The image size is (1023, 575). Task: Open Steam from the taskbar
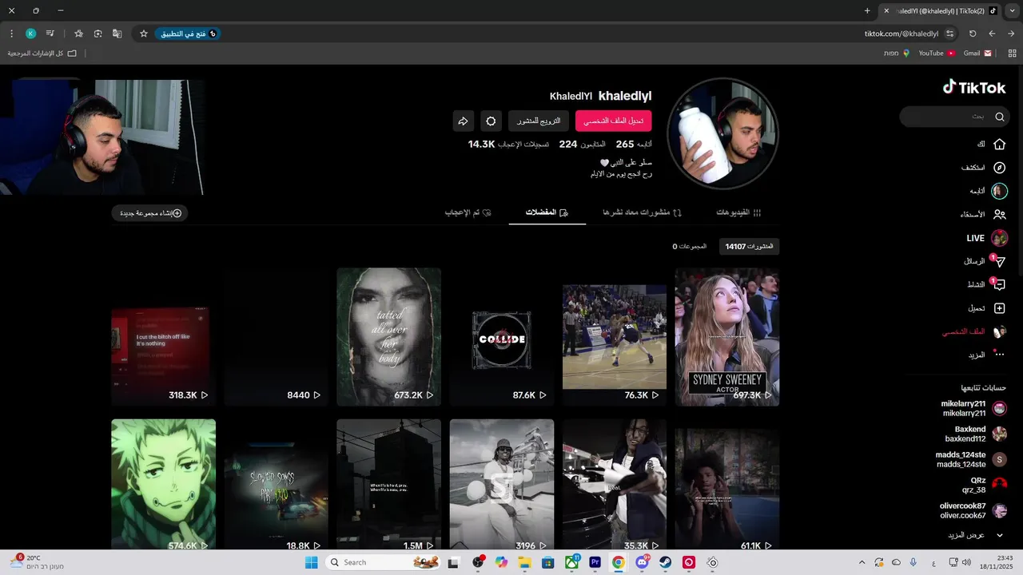(665, 562)
